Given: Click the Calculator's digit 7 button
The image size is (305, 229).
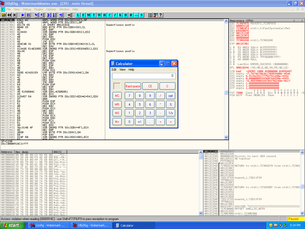Looking at the screenshot, I should pos(129,96).
